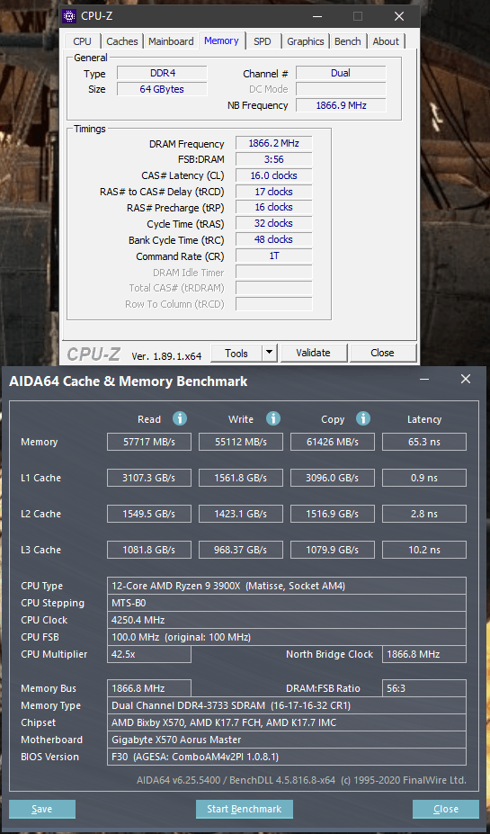Click the Memory Bus value 1866.8 MHz
The height and width of the screenshot is (834, 490).
coord(149,688)
